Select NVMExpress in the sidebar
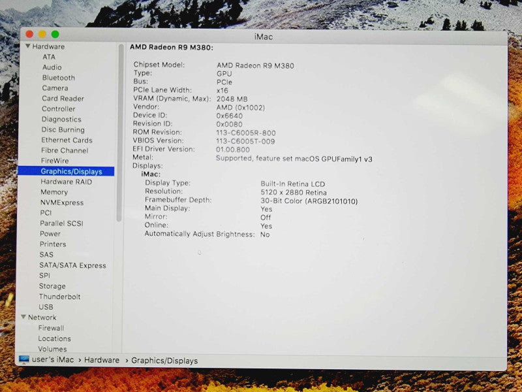Viewport: 522px width, 392px height. 62,203
